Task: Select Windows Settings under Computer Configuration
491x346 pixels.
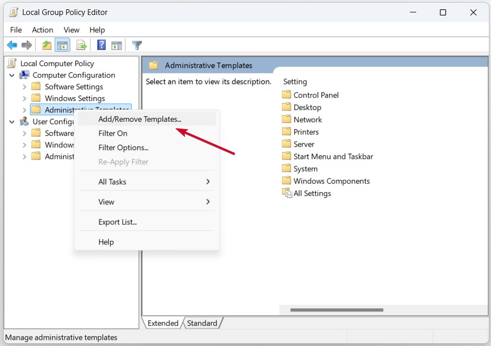Action: coord(75,98)
